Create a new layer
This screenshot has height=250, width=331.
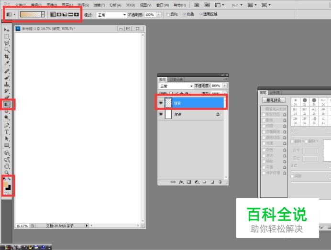click(212, 182)
